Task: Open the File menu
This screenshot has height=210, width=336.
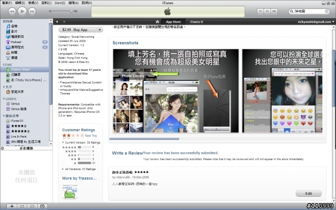Action: coord(7,3)
